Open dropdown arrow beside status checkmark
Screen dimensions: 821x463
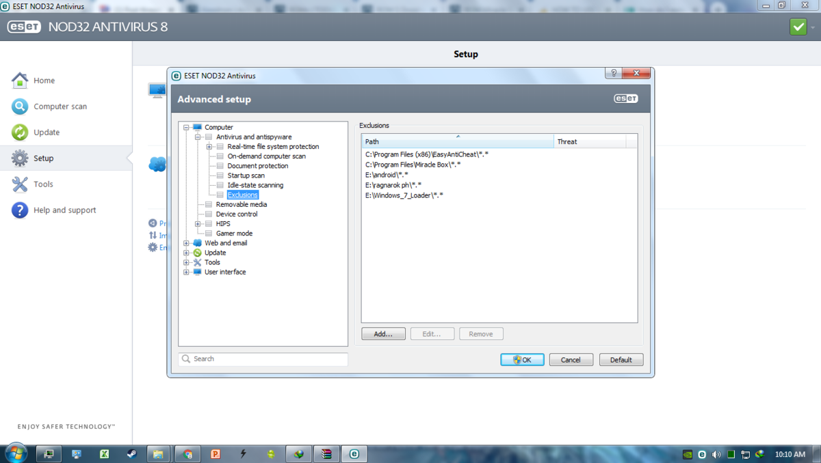click(813, 27)
